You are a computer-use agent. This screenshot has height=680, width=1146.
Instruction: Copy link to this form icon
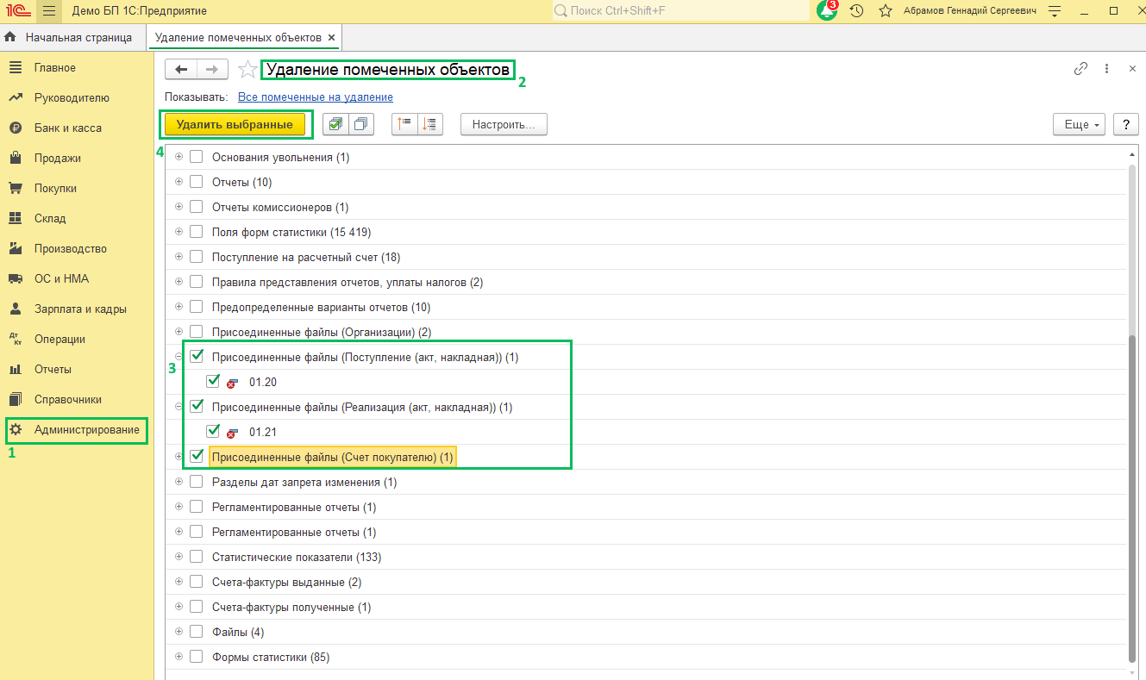pyautogui.click(x=1080, y=69)
